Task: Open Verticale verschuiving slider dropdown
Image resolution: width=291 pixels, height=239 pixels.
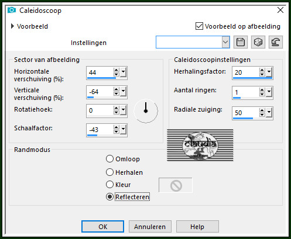Action: click(x=123, y=91)
